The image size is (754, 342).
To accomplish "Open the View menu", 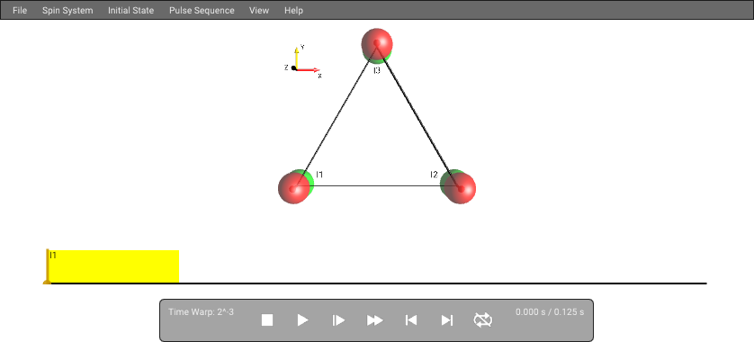I will (x=259, y=10).
